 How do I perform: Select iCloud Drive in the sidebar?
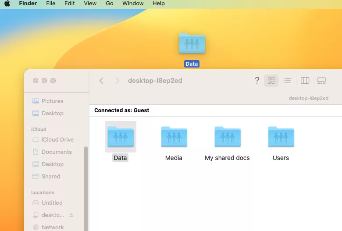57,139
